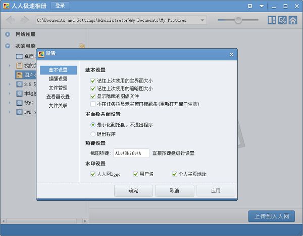Select the 基本设置 tab
The height and width of the screenshot is (236, 303).
(x=58, y=70)
